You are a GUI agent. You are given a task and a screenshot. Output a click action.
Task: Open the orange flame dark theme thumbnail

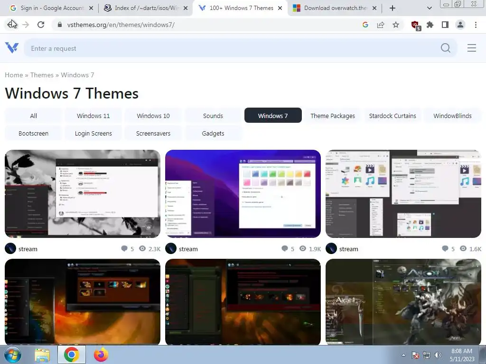[x=83, y=302]
